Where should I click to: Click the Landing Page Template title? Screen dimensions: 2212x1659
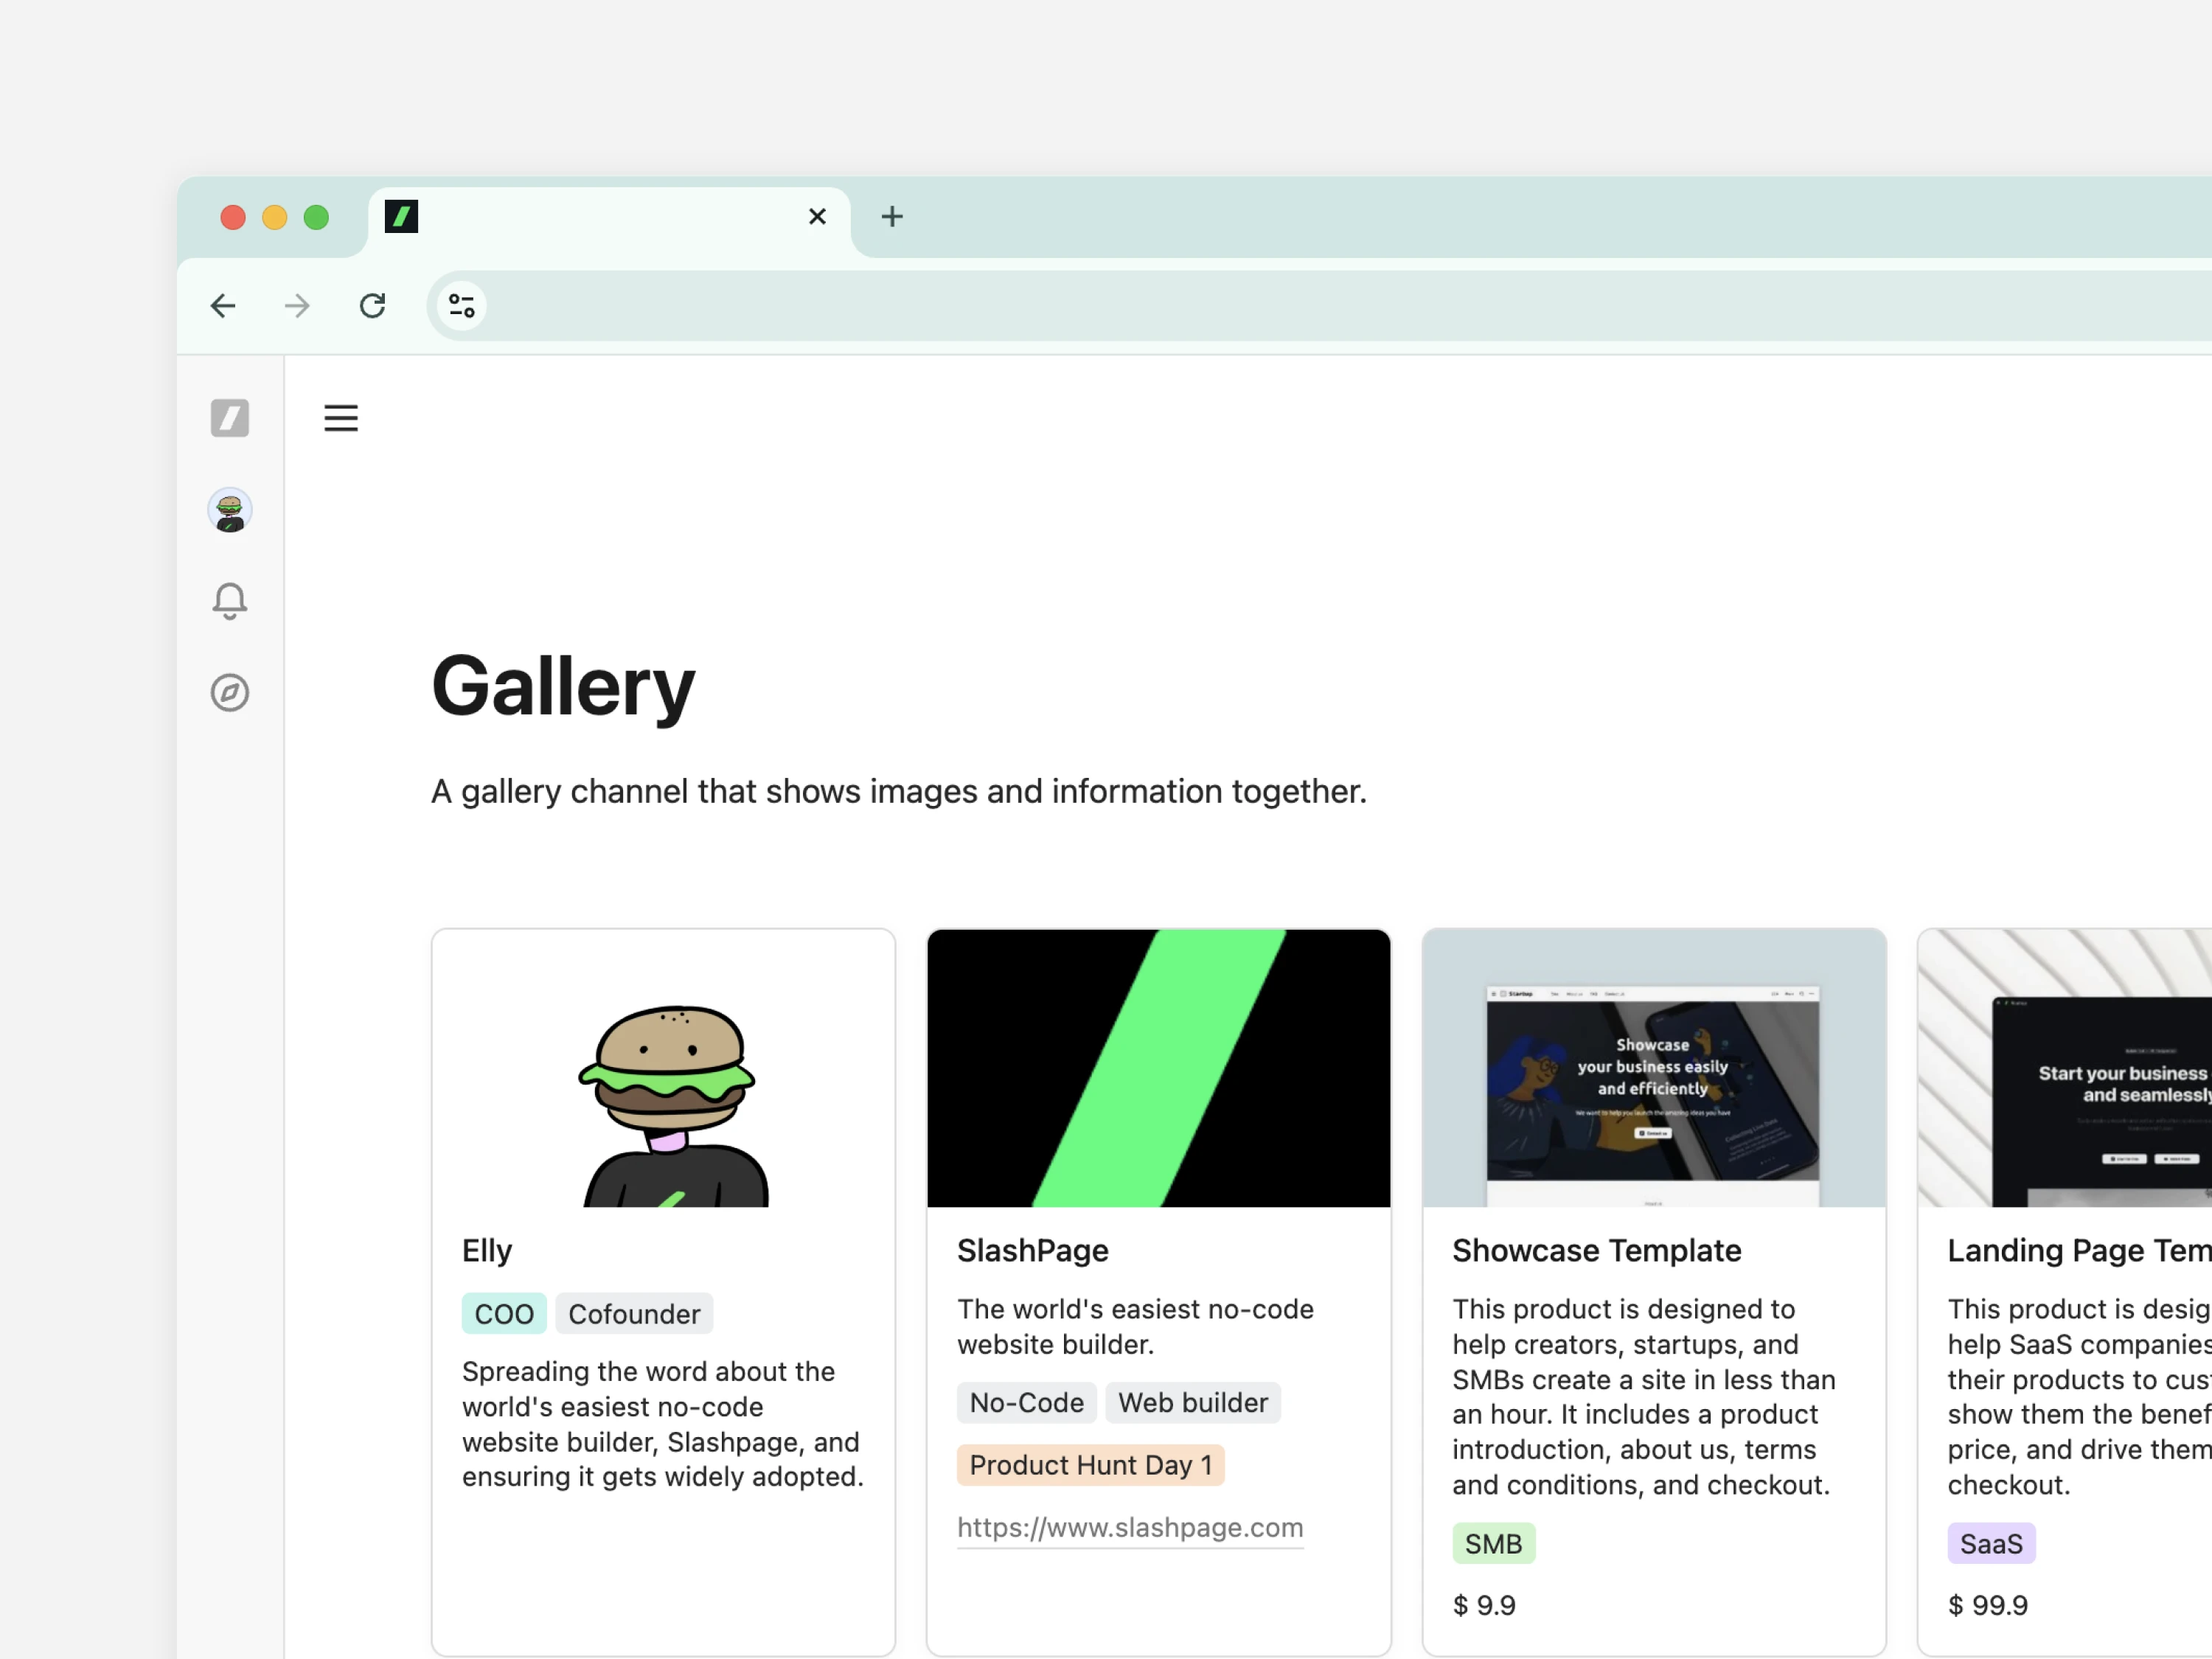[2079, 1250]
